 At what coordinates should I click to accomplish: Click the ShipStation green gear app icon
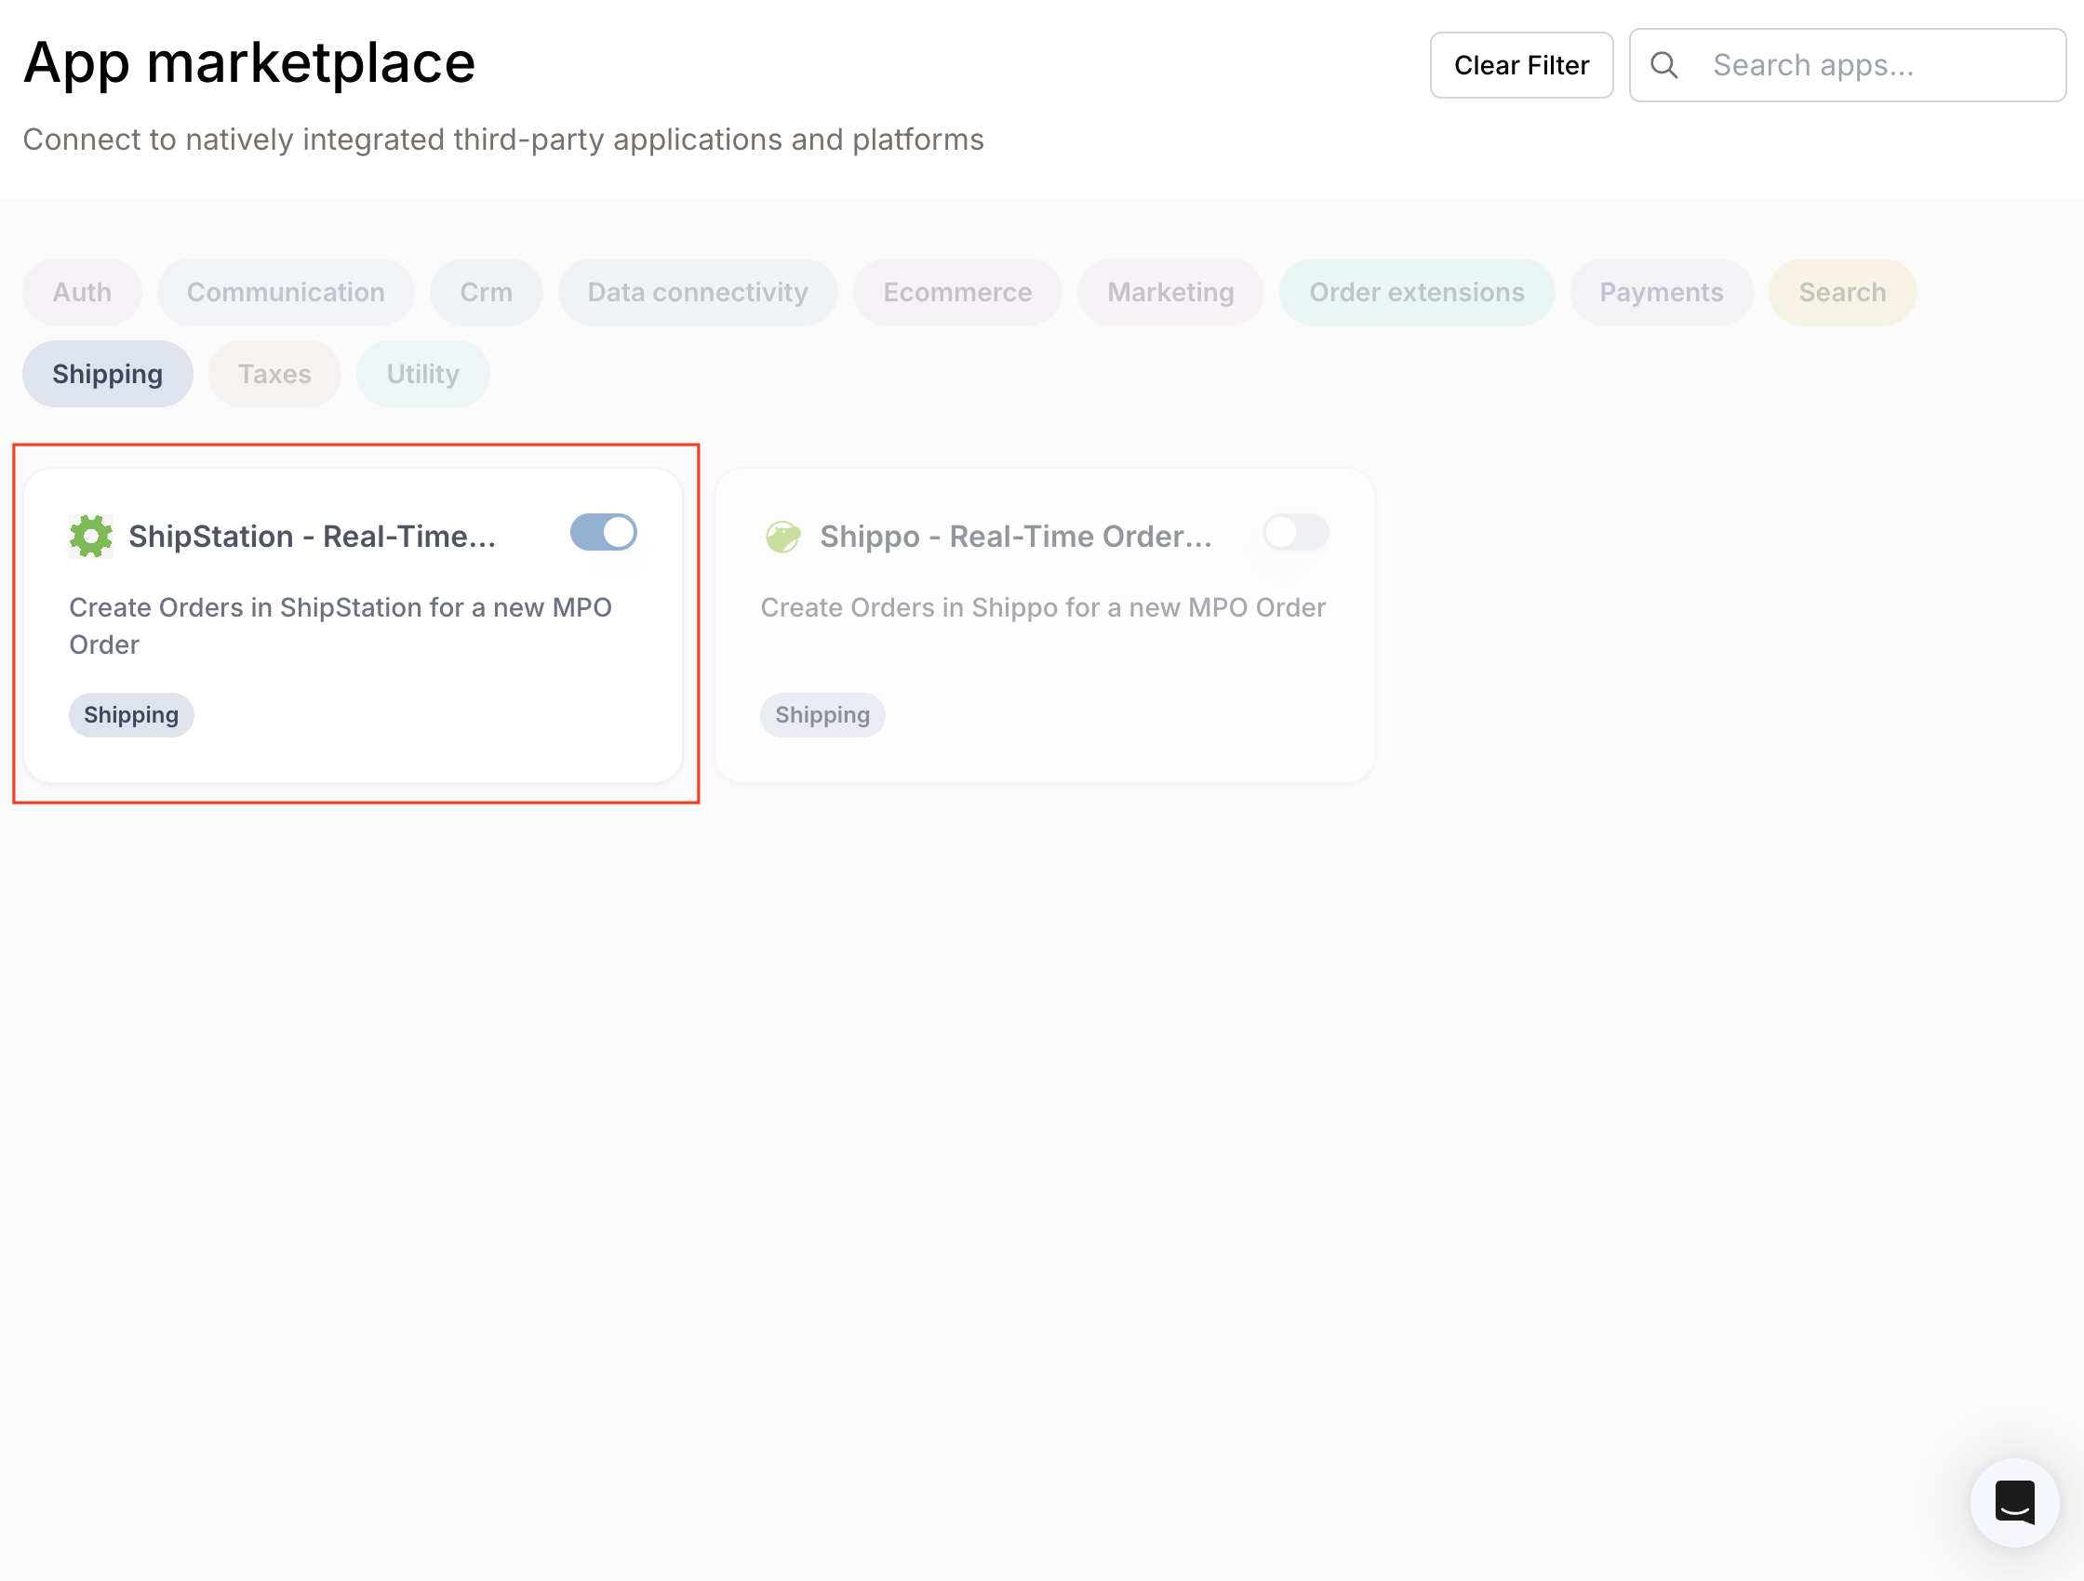(x=91, y=536)
